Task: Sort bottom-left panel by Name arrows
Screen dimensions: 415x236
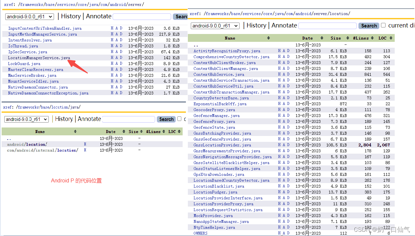Action: coord(75,132)
